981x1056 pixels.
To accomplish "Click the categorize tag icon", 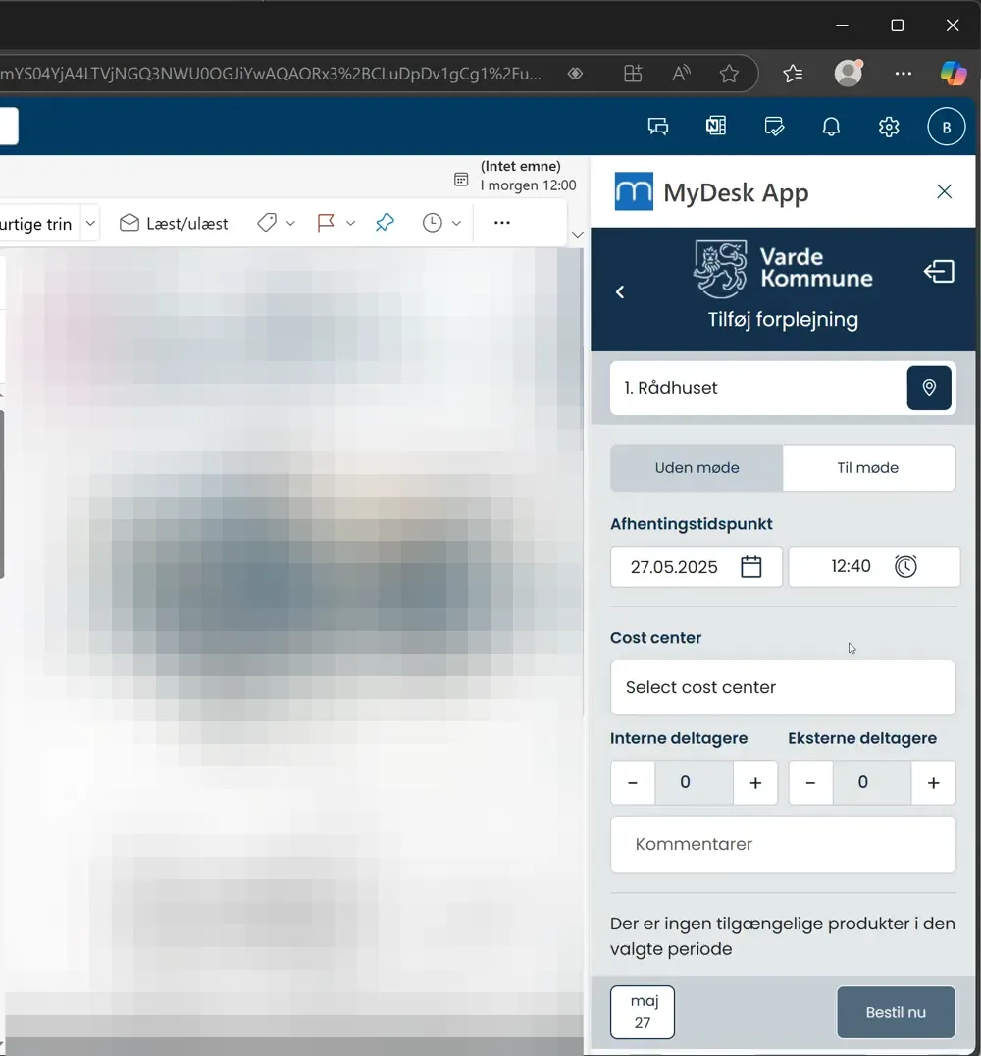I will pos(267,222).
